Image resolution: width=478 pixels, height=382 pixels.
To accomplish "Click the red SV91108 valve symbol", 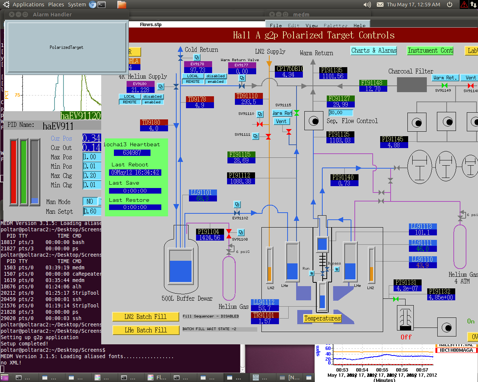I will click(229, 233).
